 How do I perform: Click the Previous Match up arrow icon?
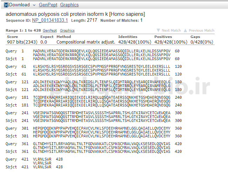(186, 31)
